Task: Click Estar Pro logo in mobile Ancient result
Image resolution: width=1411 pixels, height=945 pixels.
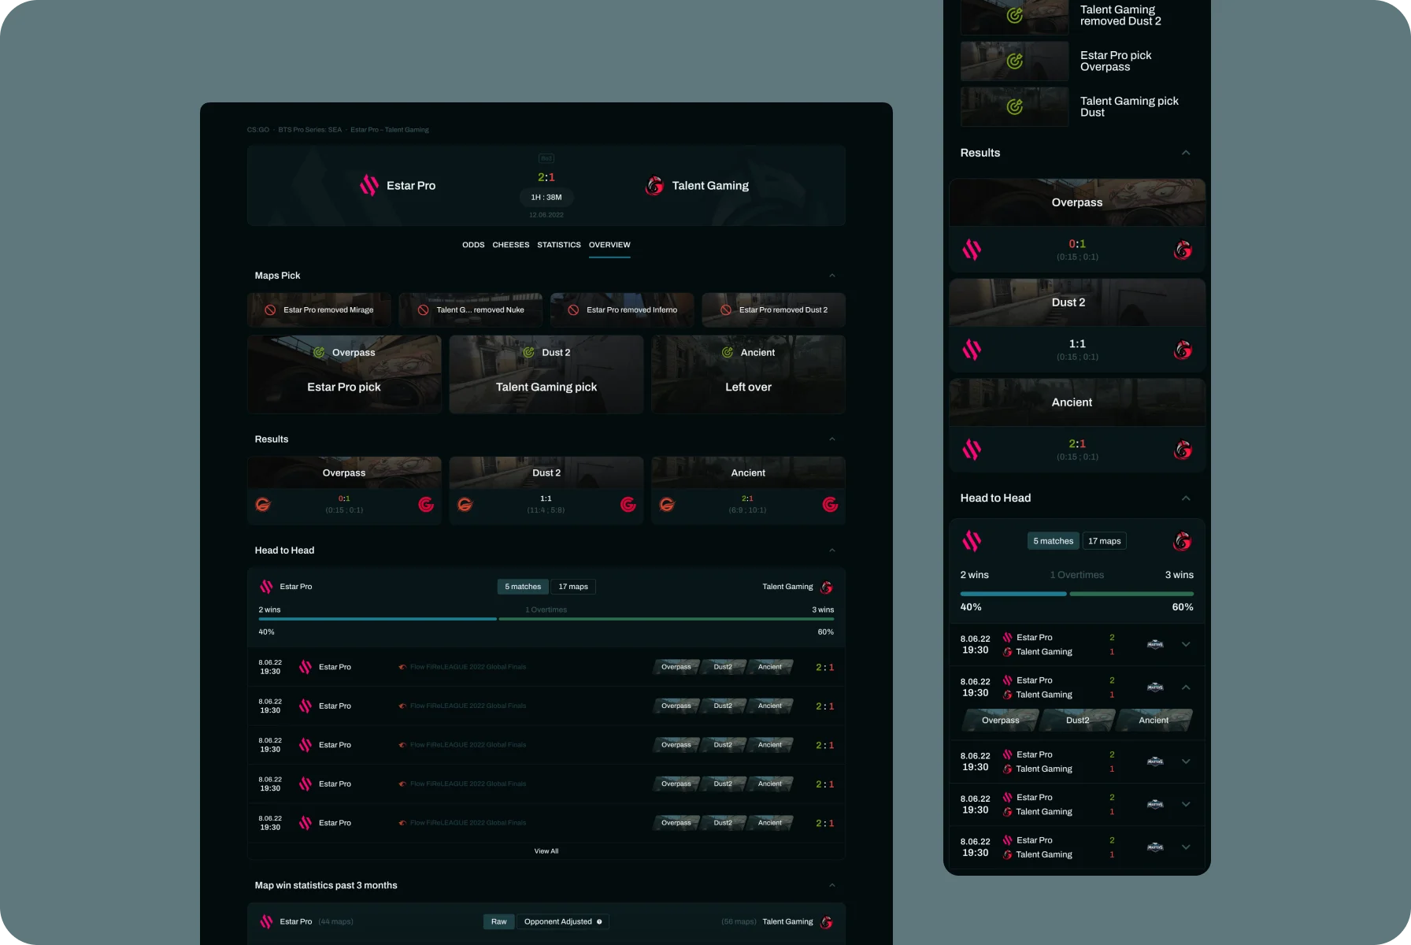Action: [x=972, y=450]
